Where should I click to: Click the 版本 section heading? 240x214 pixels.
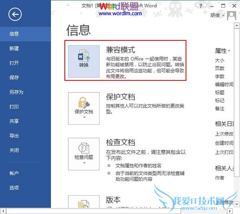pos(113,200)
